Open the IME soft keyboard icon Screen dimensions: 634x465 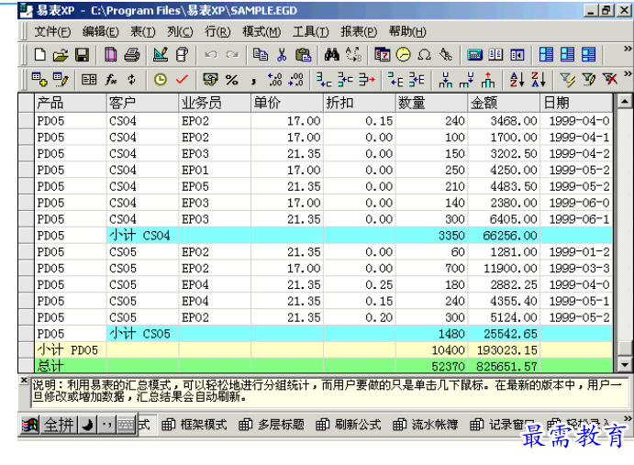point(126,425)
